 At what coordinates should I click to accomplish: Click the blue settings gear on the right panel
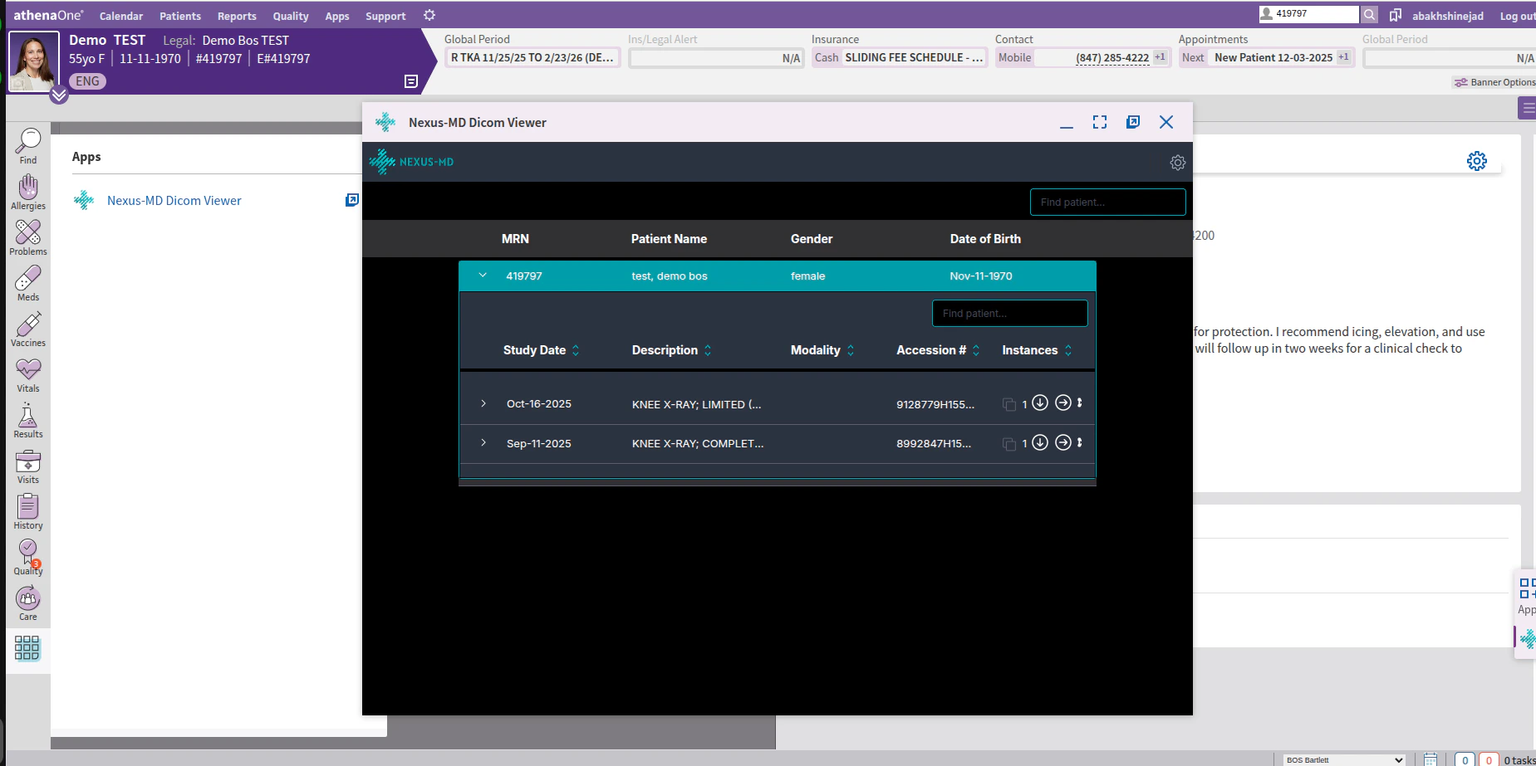coord(1476,161)
